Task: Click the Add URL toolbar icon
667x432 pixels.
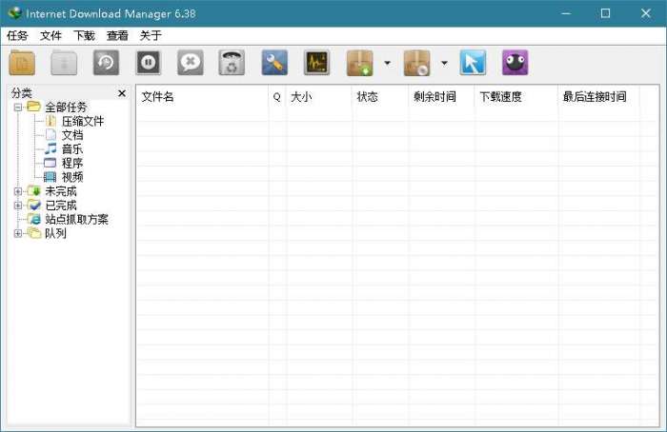Action: (22, 63)
